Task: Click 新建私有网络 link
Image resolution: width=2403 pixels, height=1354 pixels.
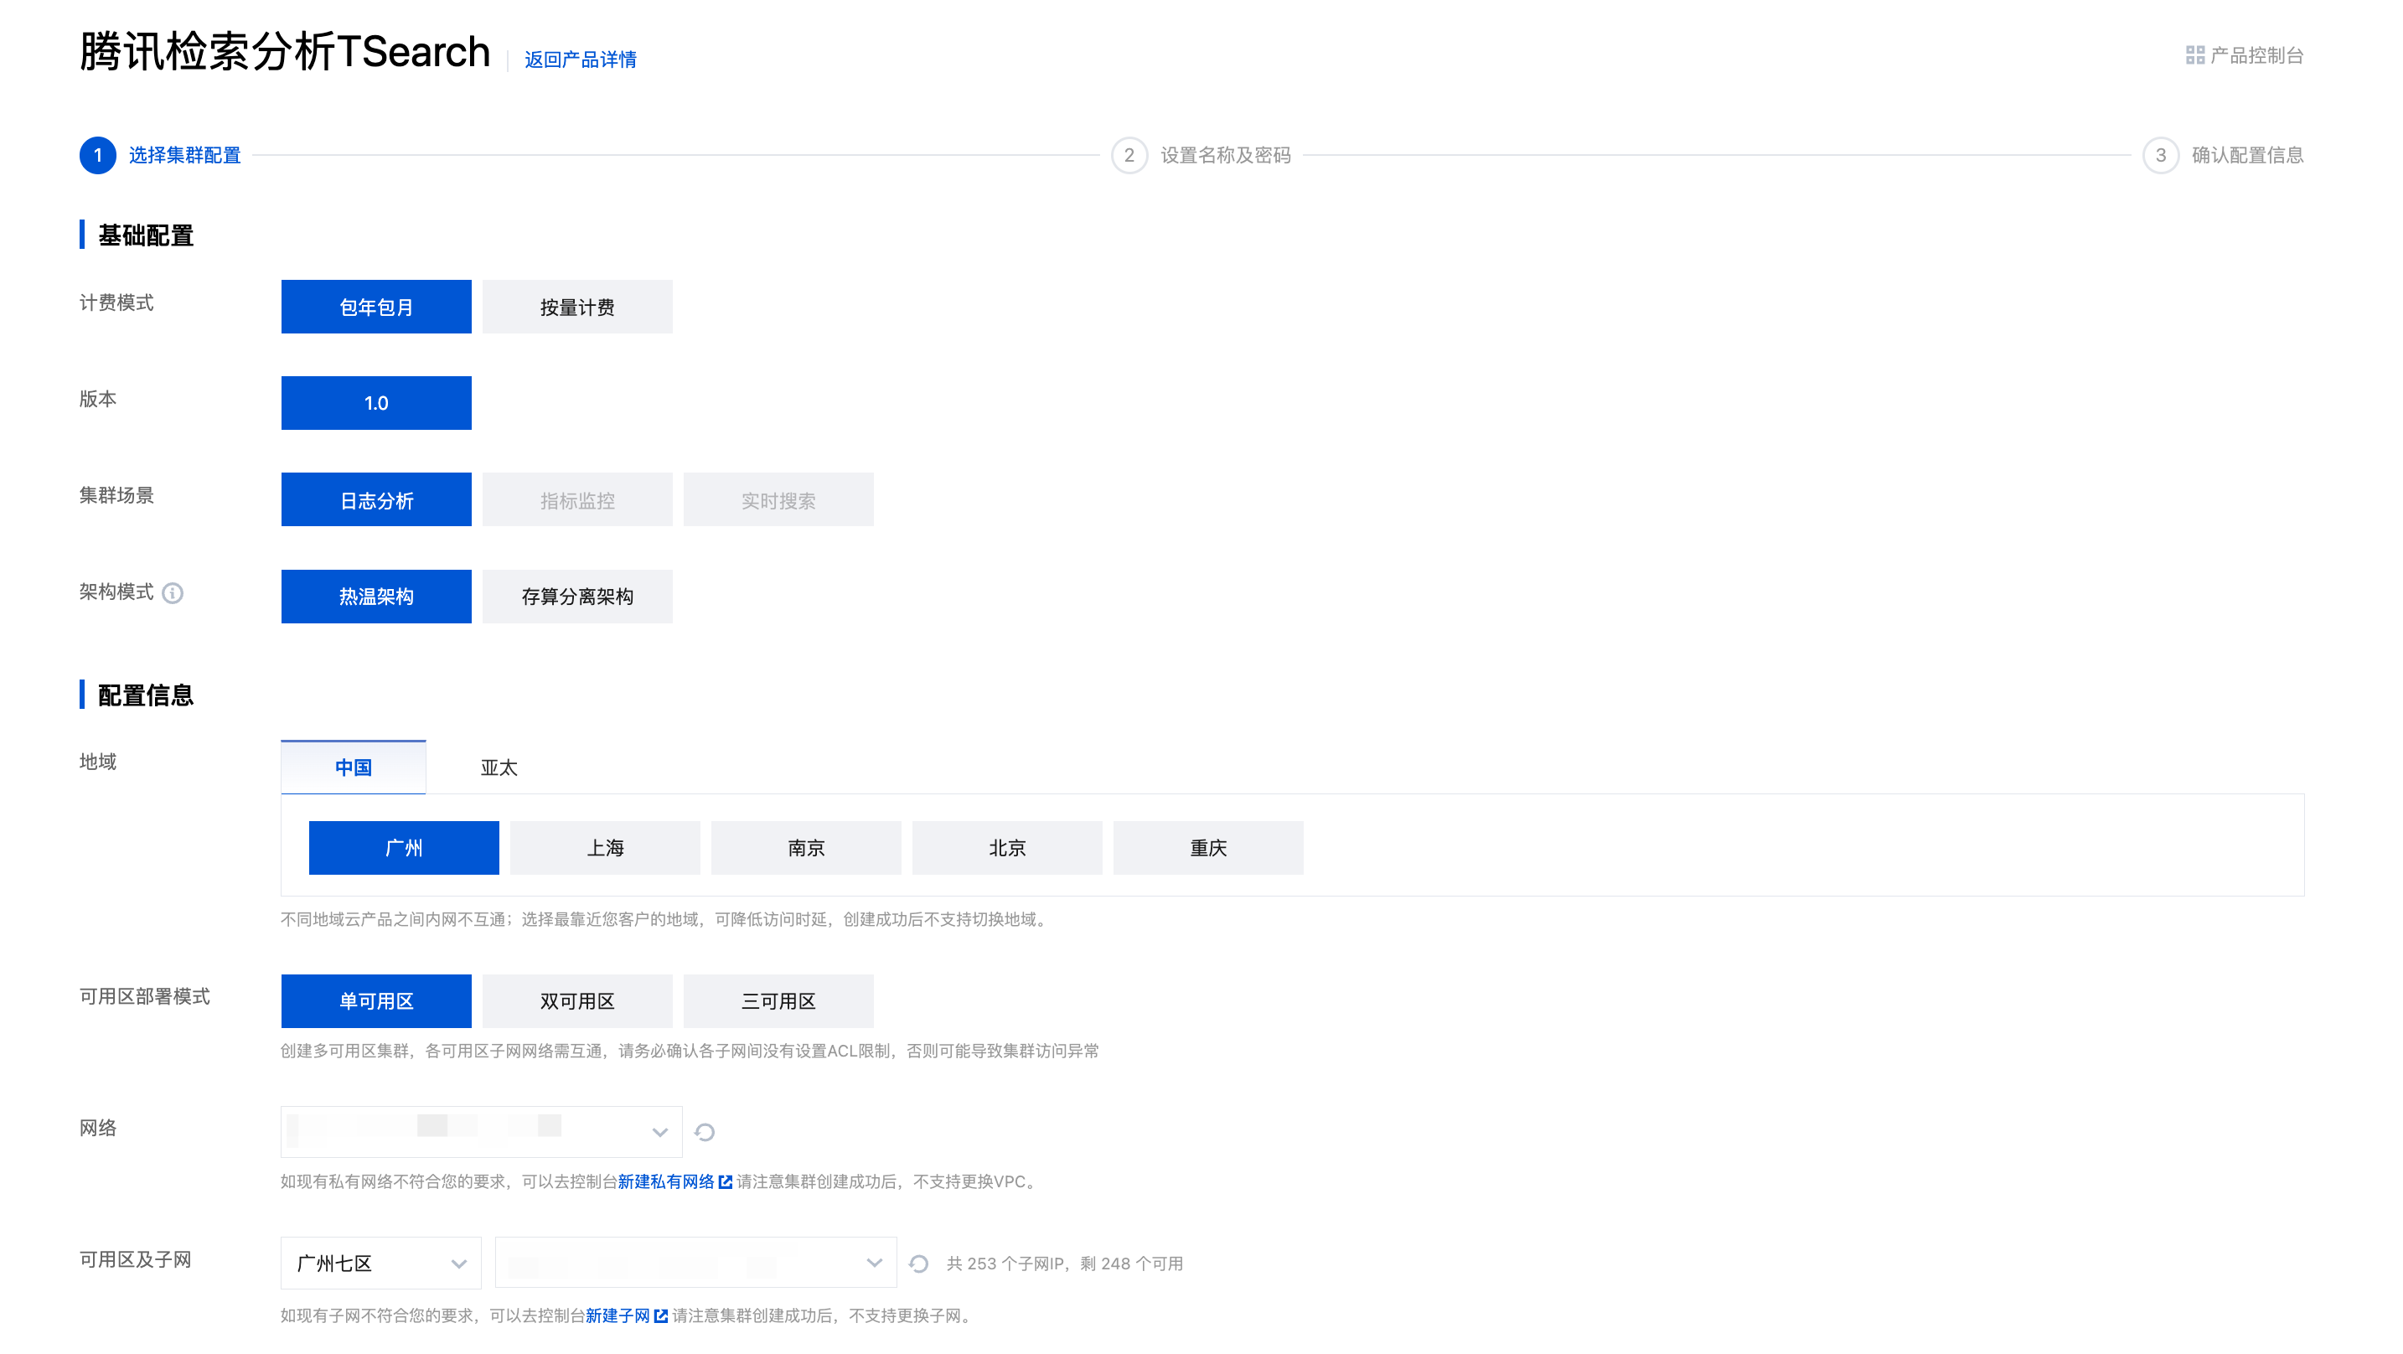Action: tap(666, 1182)
